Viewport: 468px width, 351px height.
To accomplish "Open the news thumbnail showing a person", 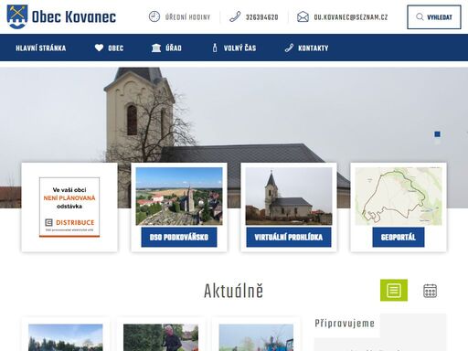I will [x=161, y=337].
